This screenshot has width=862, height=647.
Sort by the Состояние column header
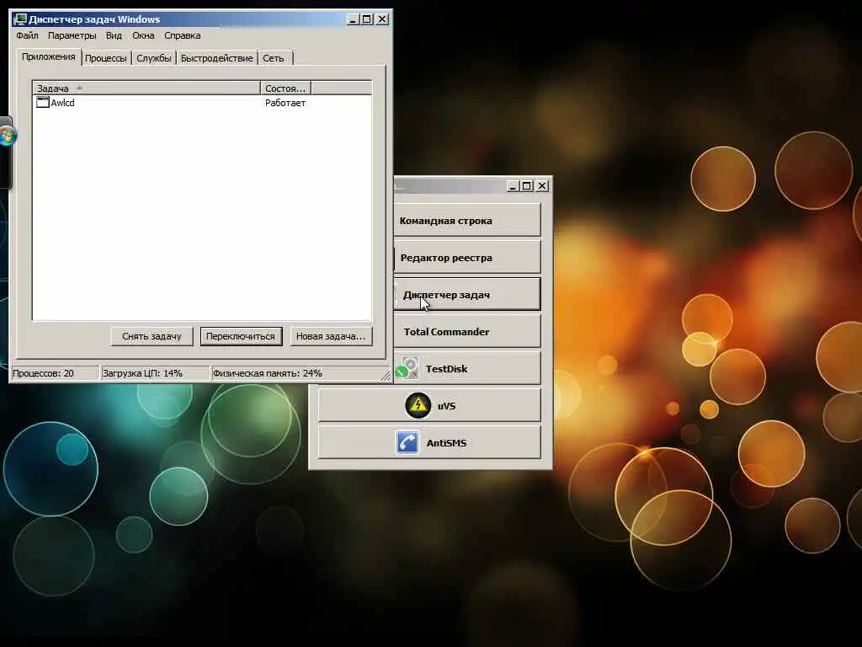coord(285,88)
